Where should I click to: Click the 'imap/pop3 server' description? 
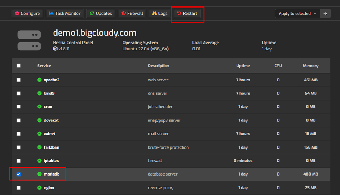164,120
